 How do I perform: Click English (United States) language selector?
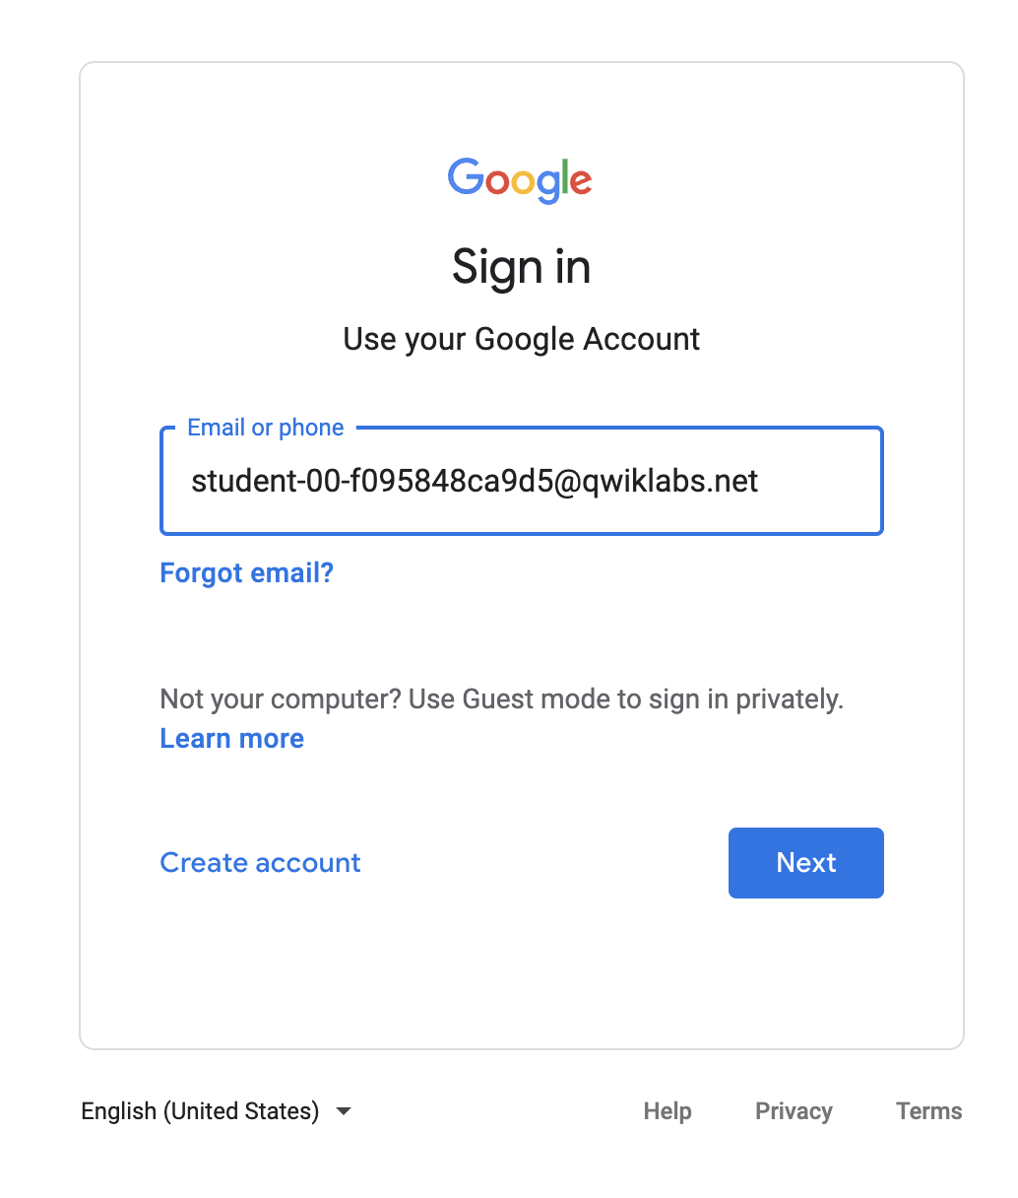[x=200, y=1110]
